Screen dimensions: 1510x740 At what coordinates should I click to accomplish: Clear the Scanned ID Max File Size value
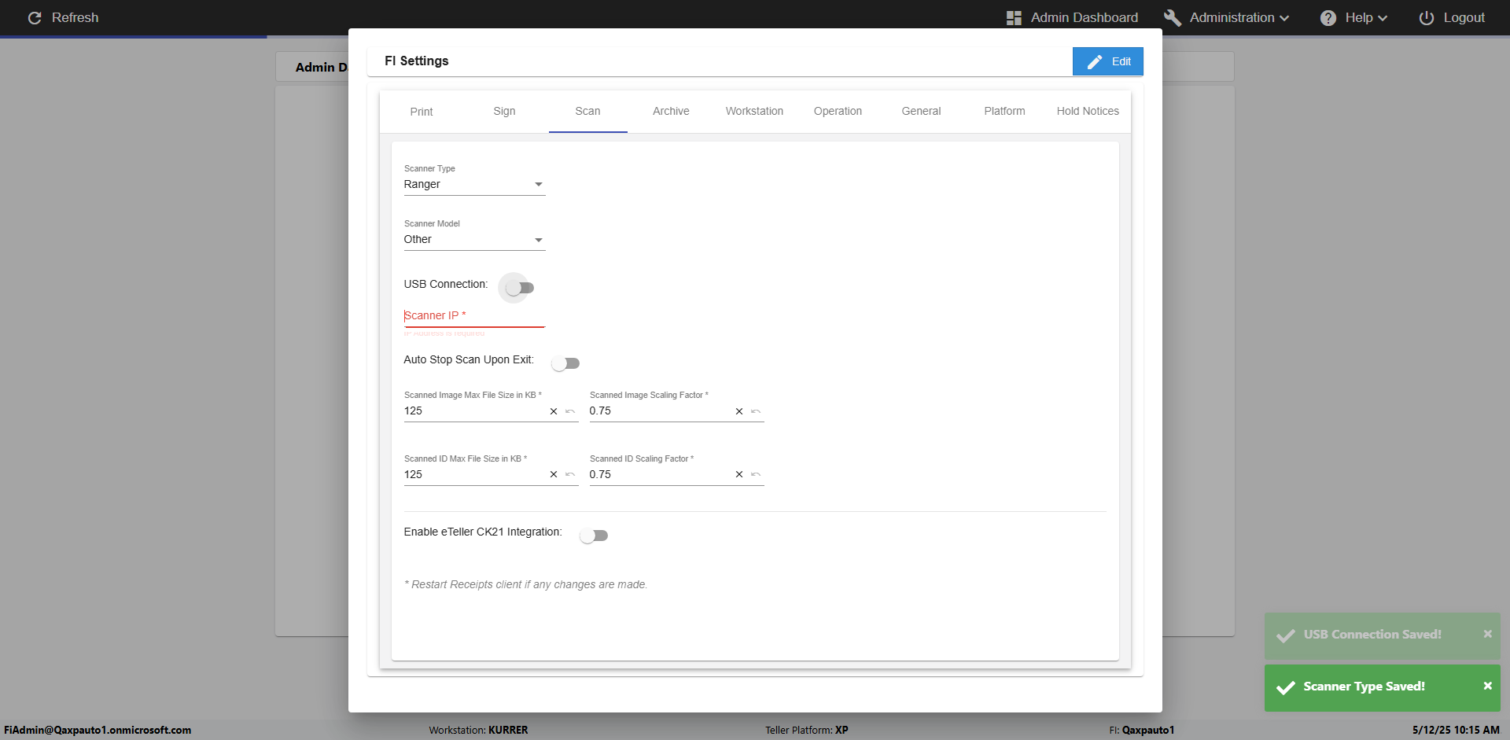554,474
